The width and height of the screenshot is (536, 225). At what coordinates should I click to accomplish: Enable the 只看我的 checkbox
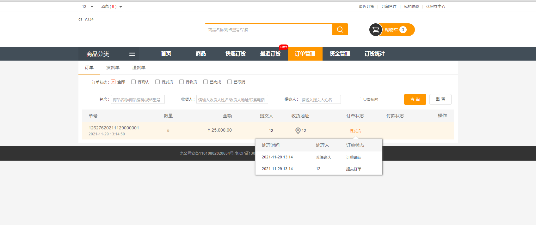(359, 99)
